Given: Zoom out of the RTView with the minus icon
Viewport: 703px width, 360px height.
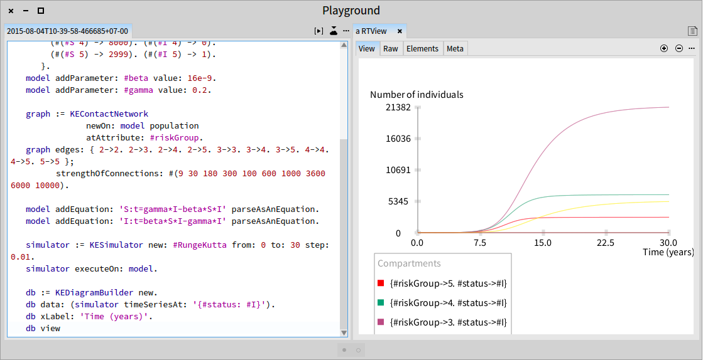Looking at the screenshot, I should 678,48.
